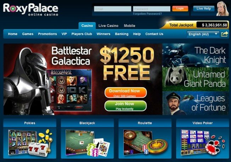This screenshot has width=231, height=162.
Task: Open the Promotions menu item
Action: point(47,34)
